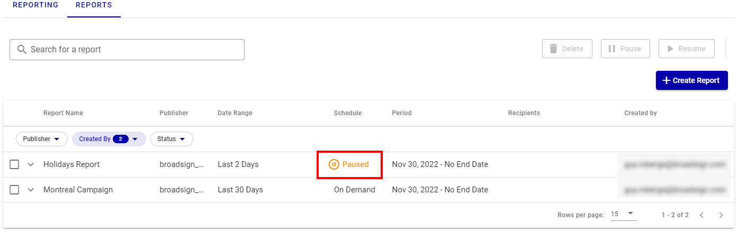Viewport: 738px width, 232px height.
Task: Open the Status filter dropdown
Action: [x=172, y=139]
